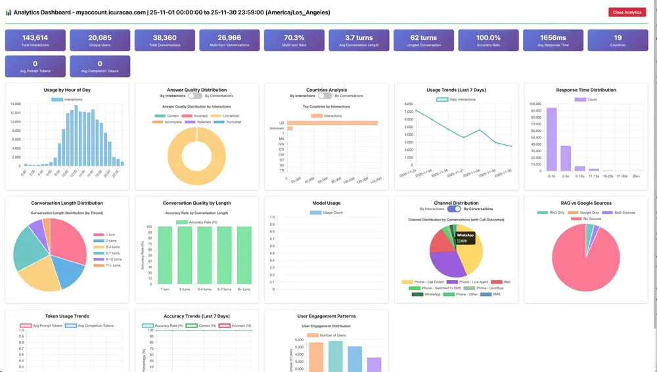
Task: Toggle the Correct legend in Answer Quality chart
Action: 167,116
